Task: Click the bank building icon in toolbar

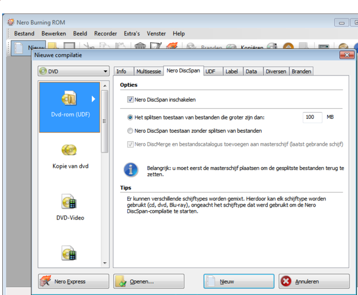Action: (140, 46)
